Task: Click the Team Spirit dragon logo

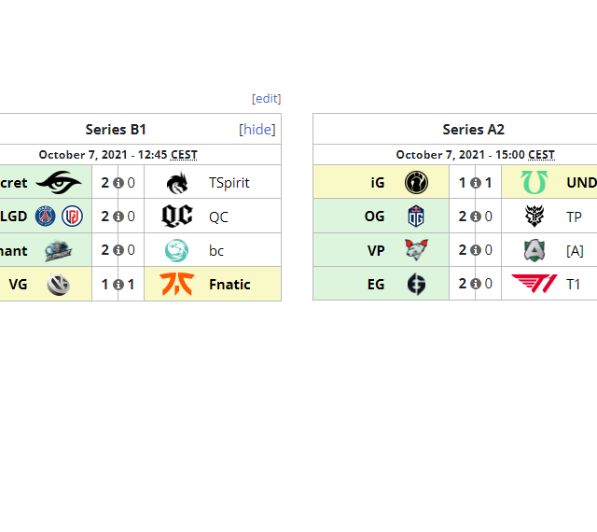Action: pyautogui.click(x=177, y=182)
